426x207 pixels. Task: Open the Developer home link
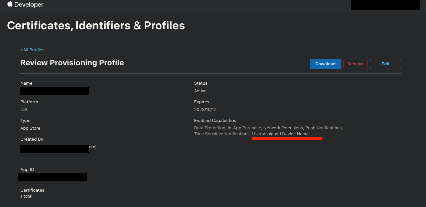(29, 5)
